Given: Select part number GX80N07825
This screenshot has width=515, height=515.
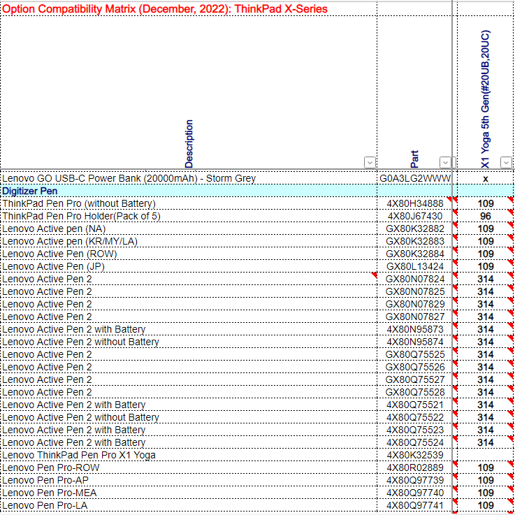Looking at the screenshot, I should click(x=415, y=291).
